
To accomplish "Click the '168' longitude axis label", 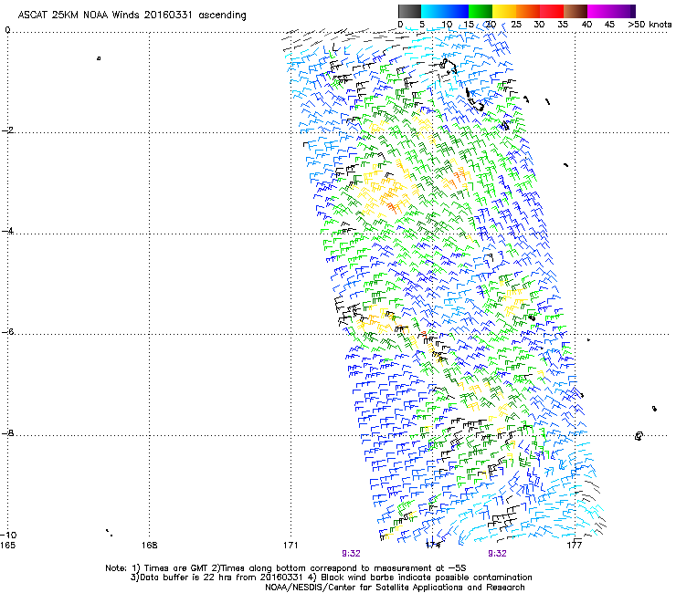I will (149, 546).
